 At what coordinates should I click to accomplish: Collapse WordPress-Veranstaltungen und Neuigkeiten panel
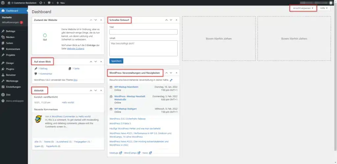pos(176,73)
